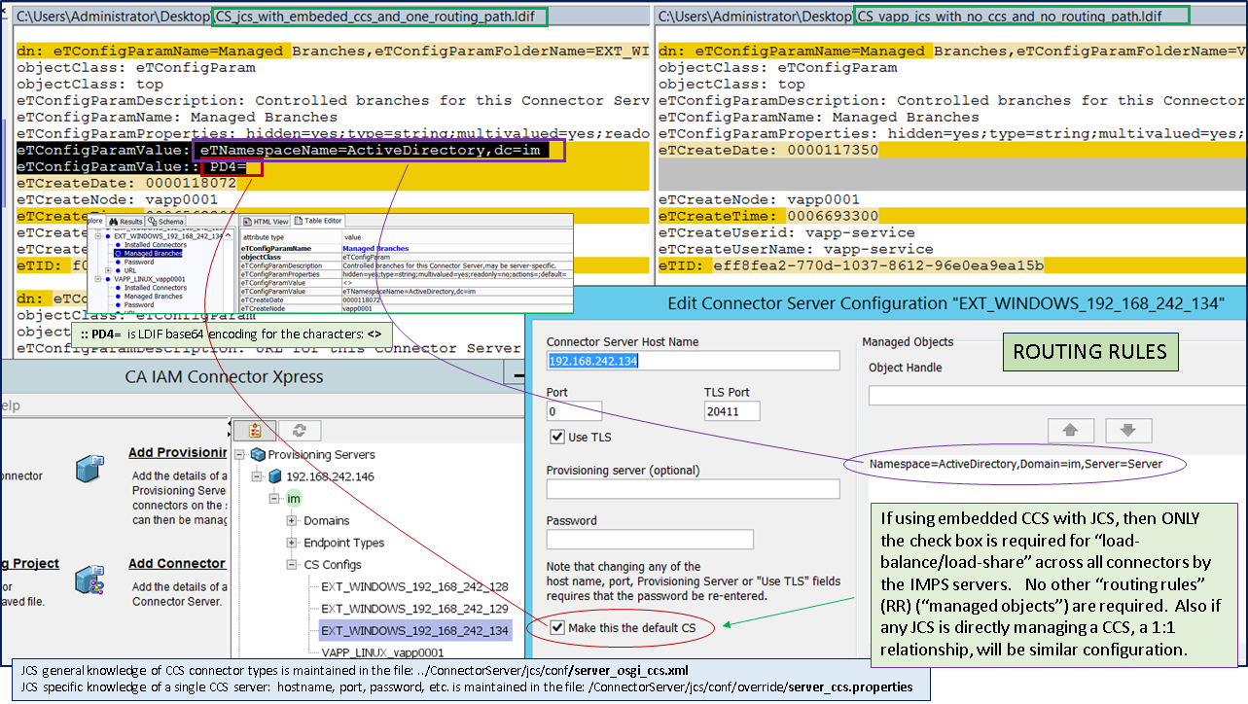Click the Add Provisioning Server computer icon

88,471
